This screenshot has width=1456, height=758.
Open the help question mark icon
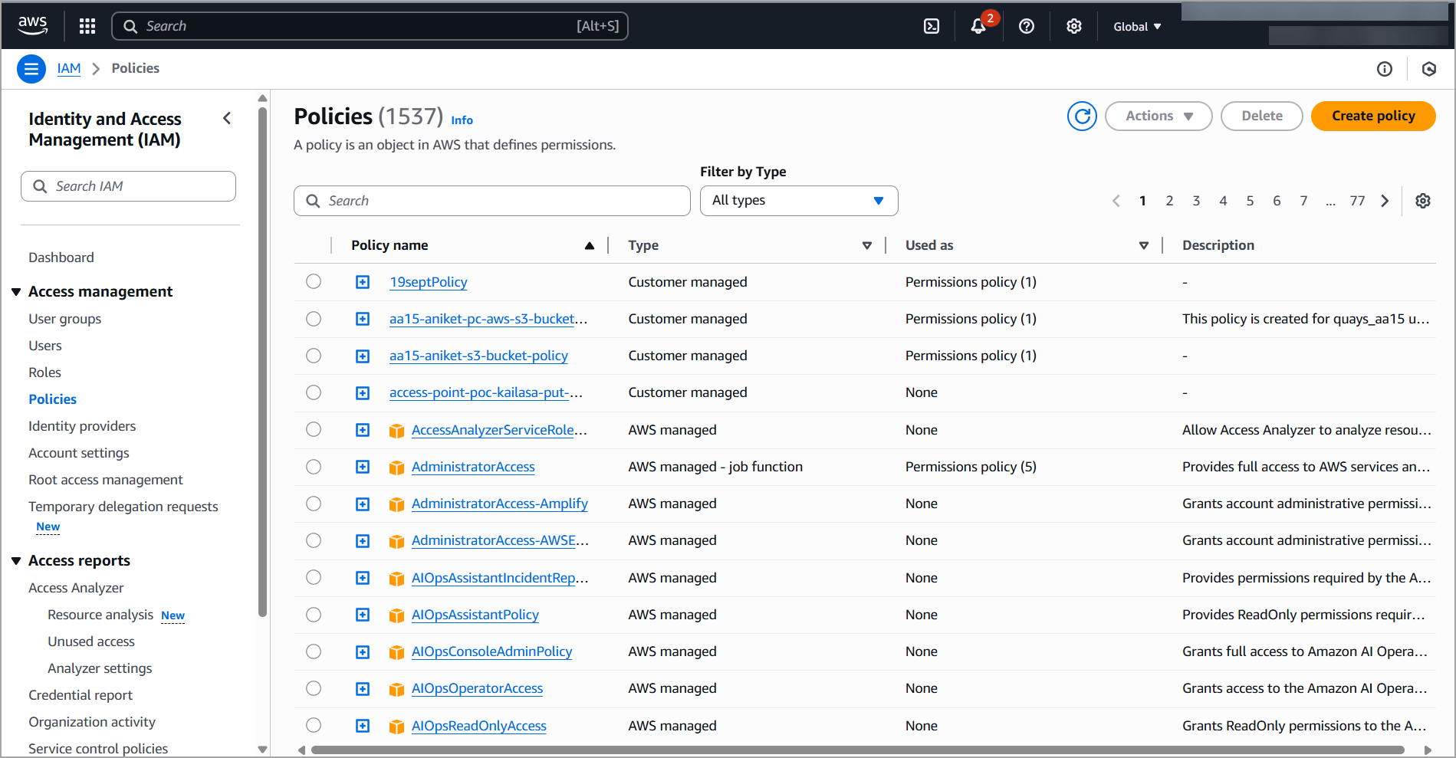(x=1027, y=26)
